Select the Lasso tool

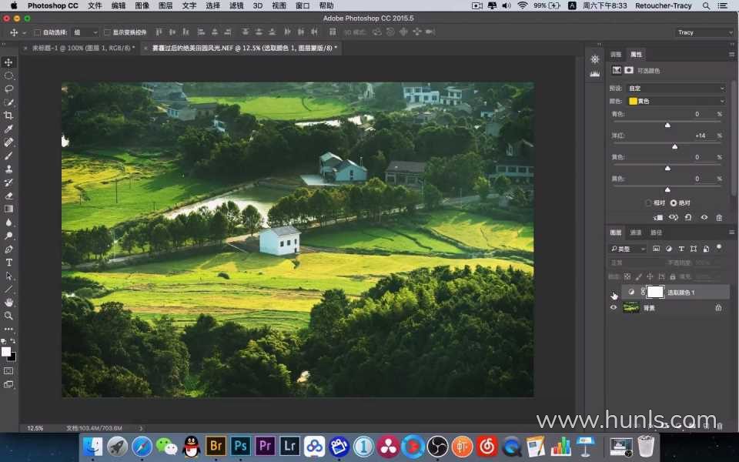tap(8, 89)
